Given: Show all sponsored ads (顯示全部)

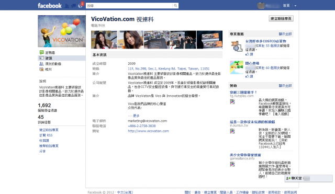Looking at the screenshot, I should pyautogui.click(x=285, y=86).
